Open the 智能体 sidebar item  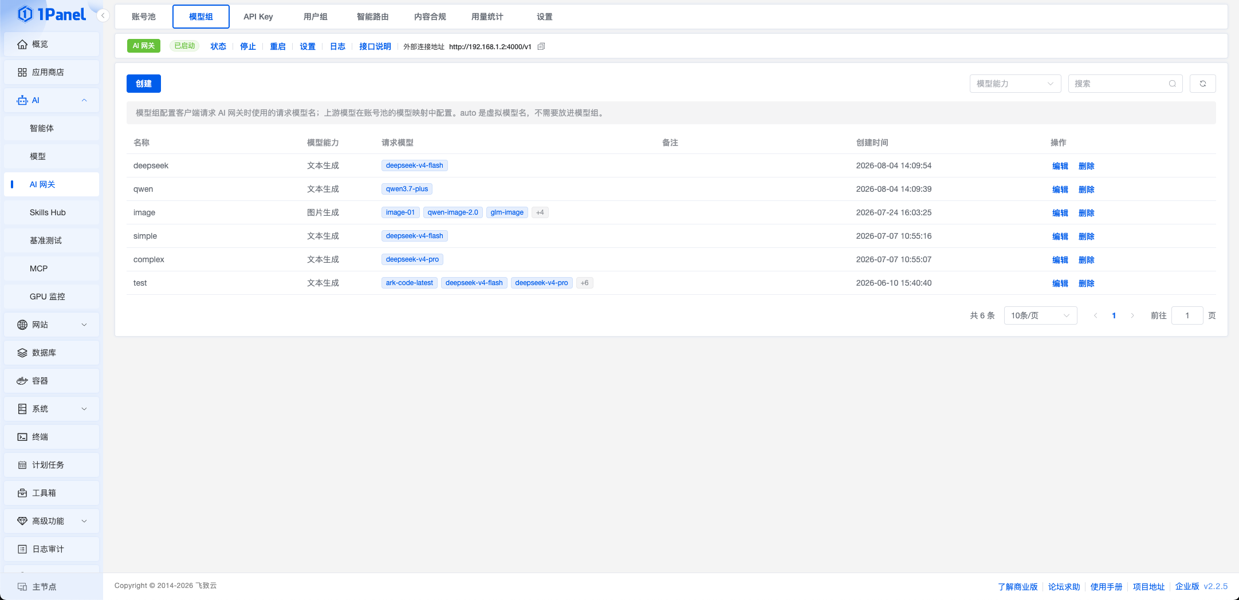52,128
